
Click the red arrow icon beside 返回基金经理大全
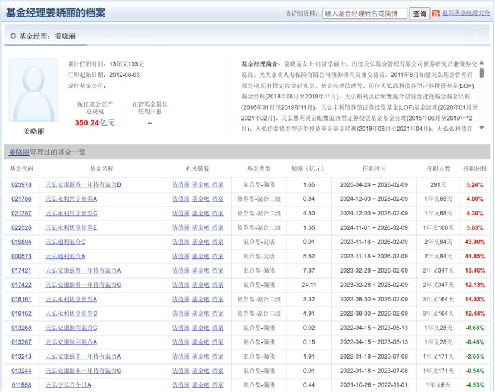[x=436, y=13]
